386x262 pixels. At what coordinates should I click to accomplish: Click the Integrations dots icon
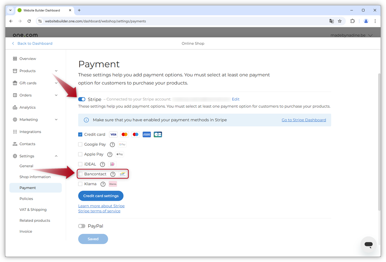point(15,132)
